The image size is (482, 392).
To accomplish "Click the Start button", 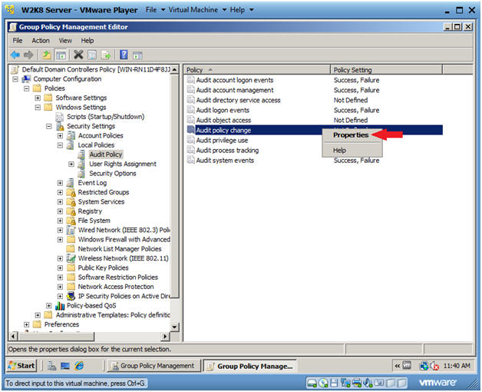I will [x=21, y=366].
